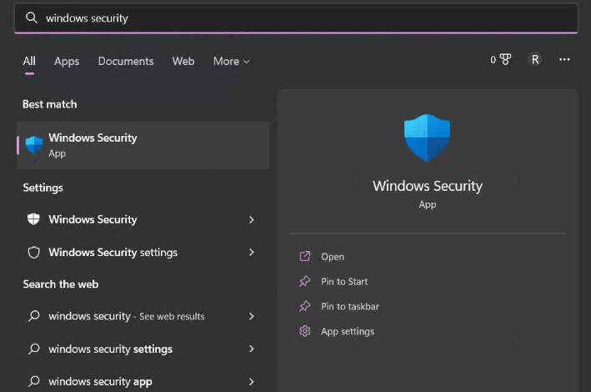The height and width of the screenshot is (392, 591).
Task: Click search icon beside 'windows security - See web results'
Action: click(33, 316)
